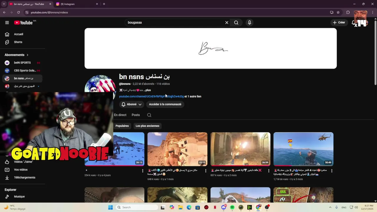Open the Posts channel tab
Image resolution: width=377 pixels, height=212 pixels.
(136, 115)
